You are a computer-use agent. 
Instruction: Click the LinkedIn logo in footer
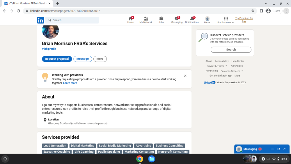(x=209, y=82)
